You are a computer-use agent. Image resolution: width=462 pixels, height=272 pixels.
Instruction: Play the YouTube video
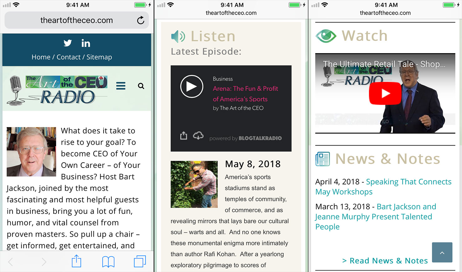[385, 93]
